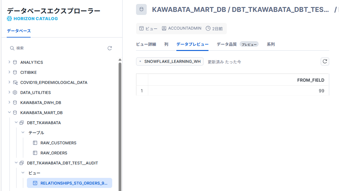Open the DBT_TKAWABATA_DBT_TES… breadcrumb link

(280, 9)
